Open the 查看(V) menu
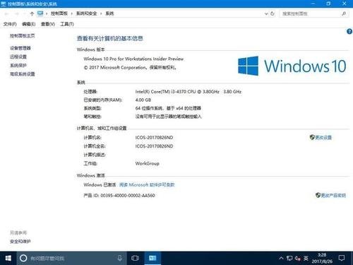This screenshot has height=265, width=353. pyautogui.click(x=48, y=24)
